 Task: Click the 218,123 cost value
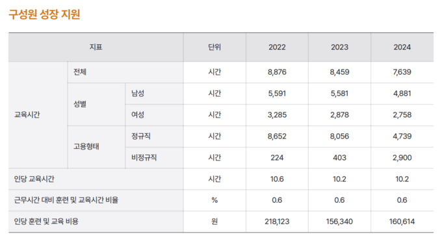point(277,221)
